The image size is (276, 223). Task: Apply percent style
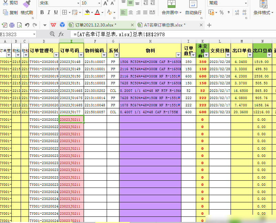click(x=222, y=12)
